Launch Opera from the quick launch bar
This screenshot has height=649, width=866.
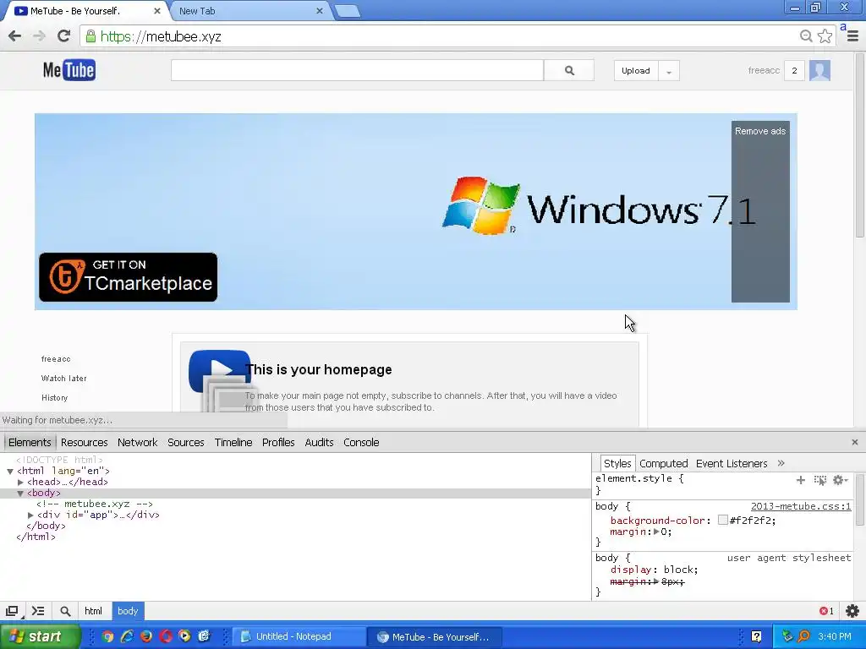(x=166, y=636)
